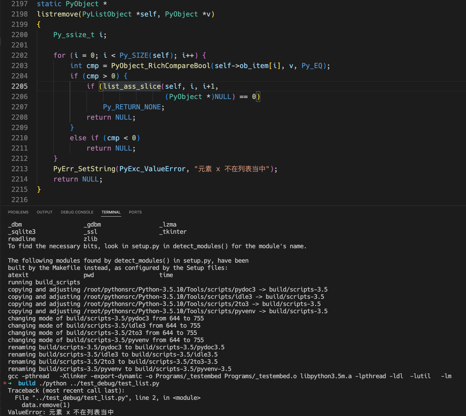
Task: Open the OUTPUT panel tab
Action: coord(44,212)
